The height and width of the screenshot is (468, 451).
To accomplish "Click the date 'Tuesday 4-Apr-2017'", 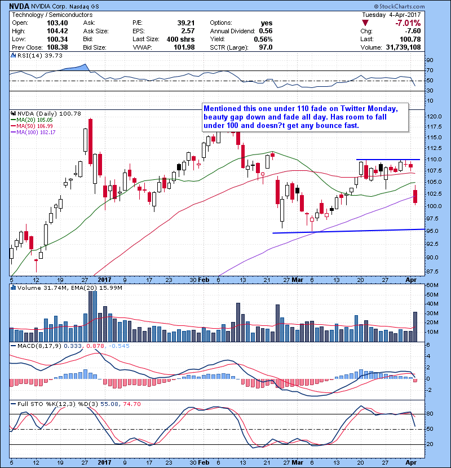I will point(391,15).
